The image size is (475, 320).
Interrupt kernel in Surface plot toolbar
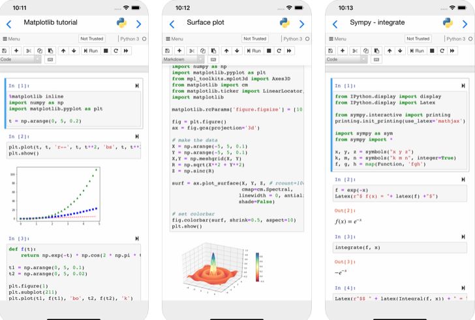(269, 51)
